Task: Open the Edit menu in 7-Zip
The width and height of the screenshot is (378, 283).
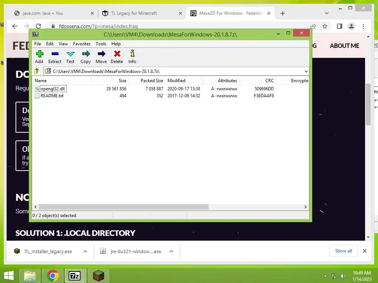Action: click(x=50, y=44)
